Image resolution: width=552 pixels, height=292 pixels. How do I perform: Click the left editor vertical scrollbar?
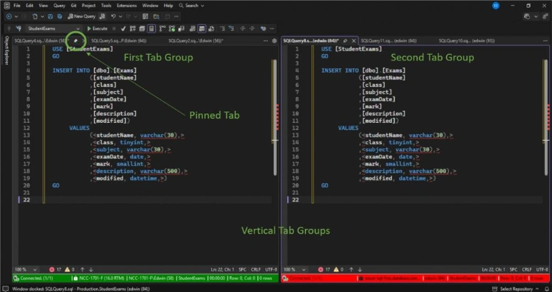[275, 117]
